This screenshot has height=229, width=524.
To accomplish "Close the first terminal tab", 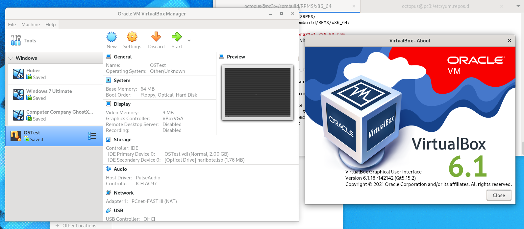I will (354, 6).
